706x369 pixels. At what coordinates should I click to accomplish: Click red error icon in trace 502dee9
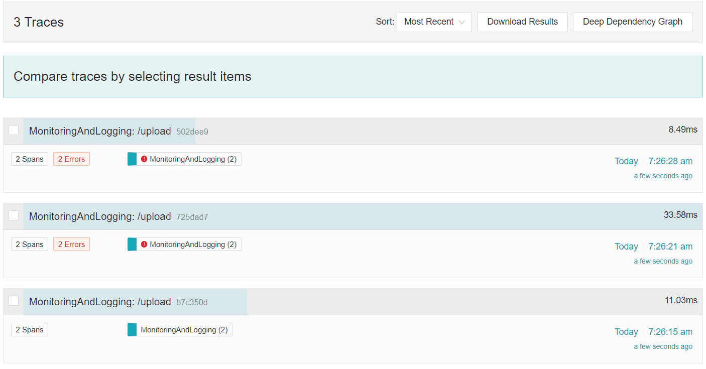[144, 159]
